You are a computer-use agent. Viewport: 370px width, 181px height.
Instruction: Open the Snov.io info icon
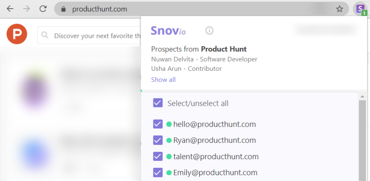[209, 30]
